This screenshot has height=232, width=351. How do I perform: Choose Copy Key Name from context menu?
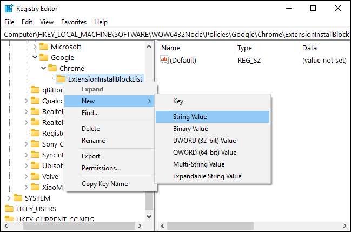(x=104, y=184)
